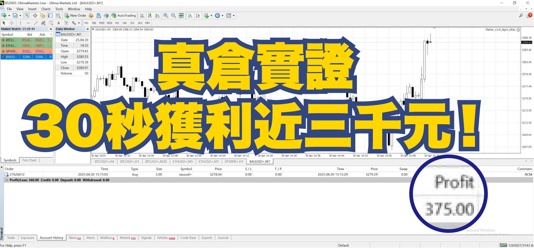This screenshot has width=534, height=248.
Task: Expand the arrows tool dropdown
Action: point(79,23)
